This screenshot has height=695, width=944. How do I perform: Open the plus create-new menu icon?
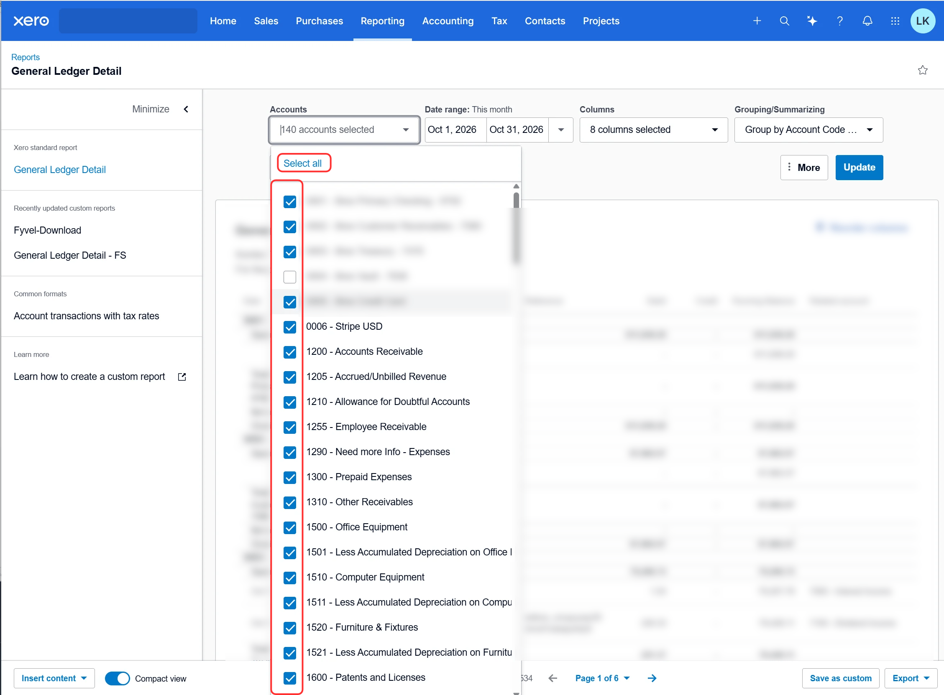(x=757, y=21)
